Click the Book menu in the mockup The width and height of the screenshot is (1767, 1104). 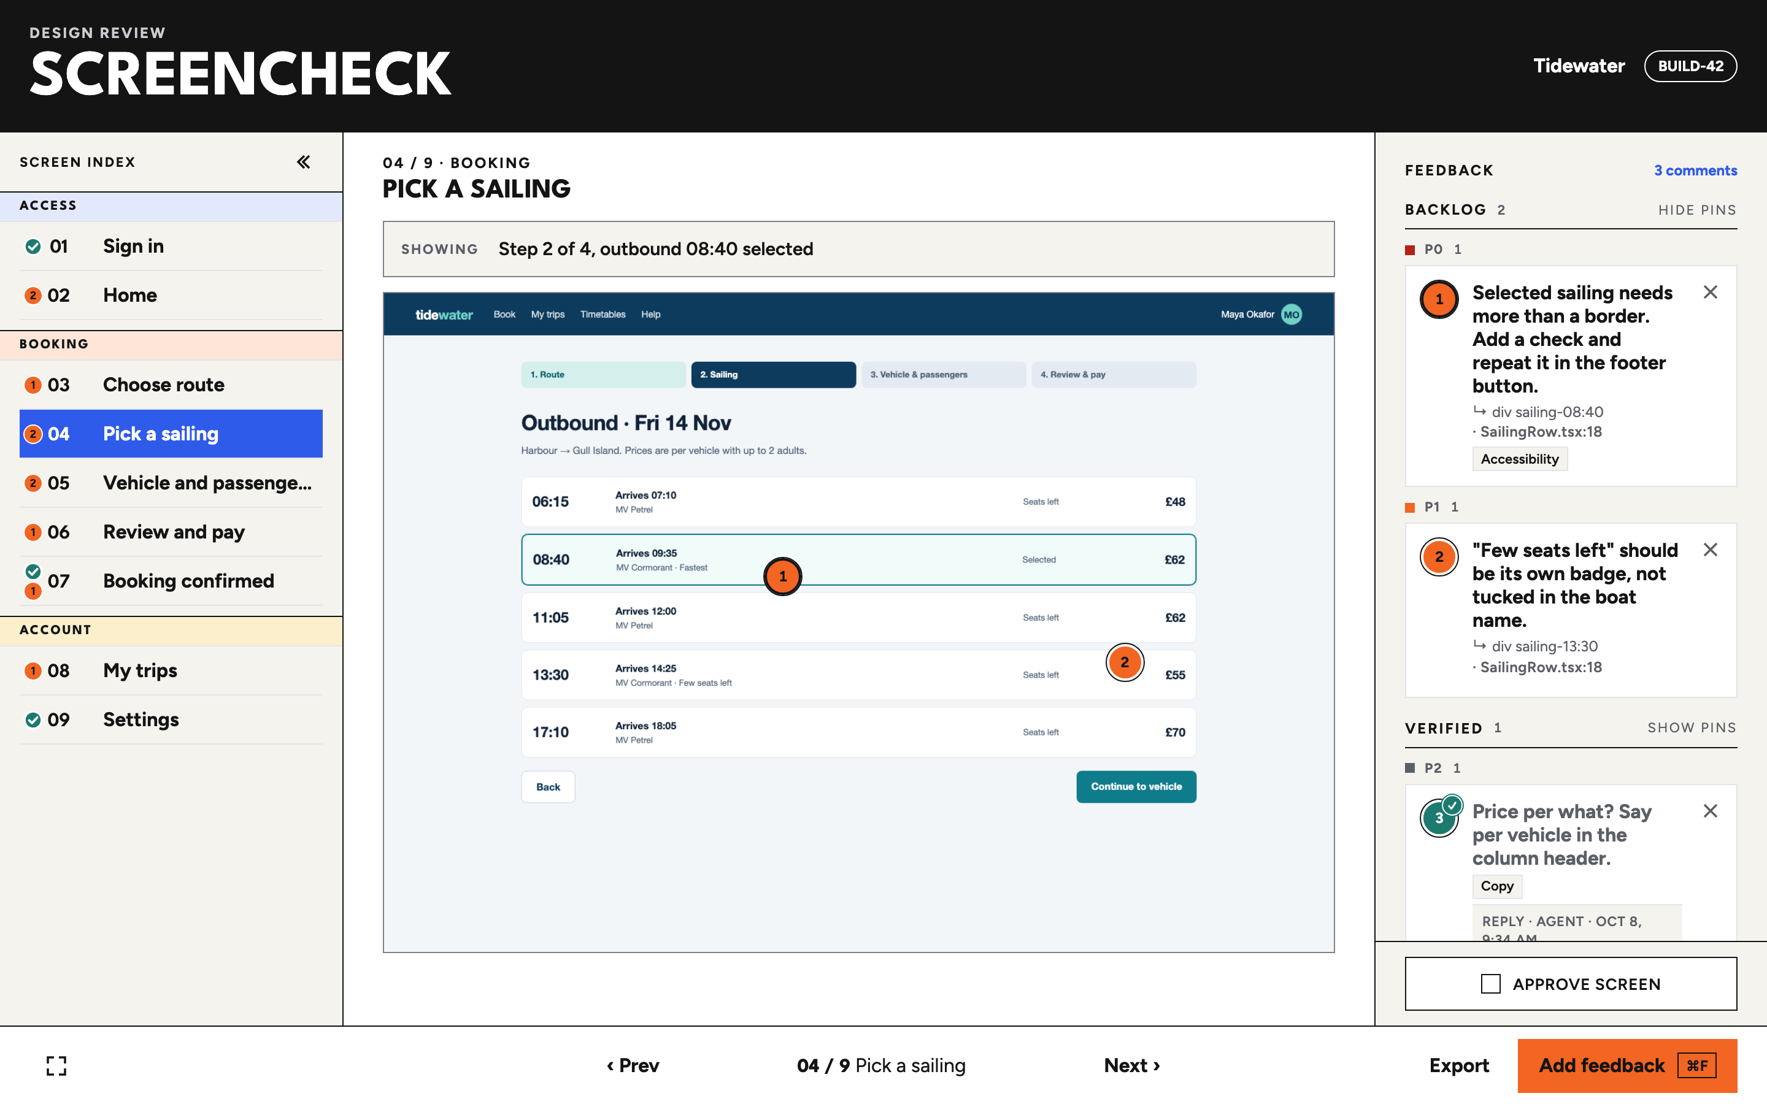504,315
